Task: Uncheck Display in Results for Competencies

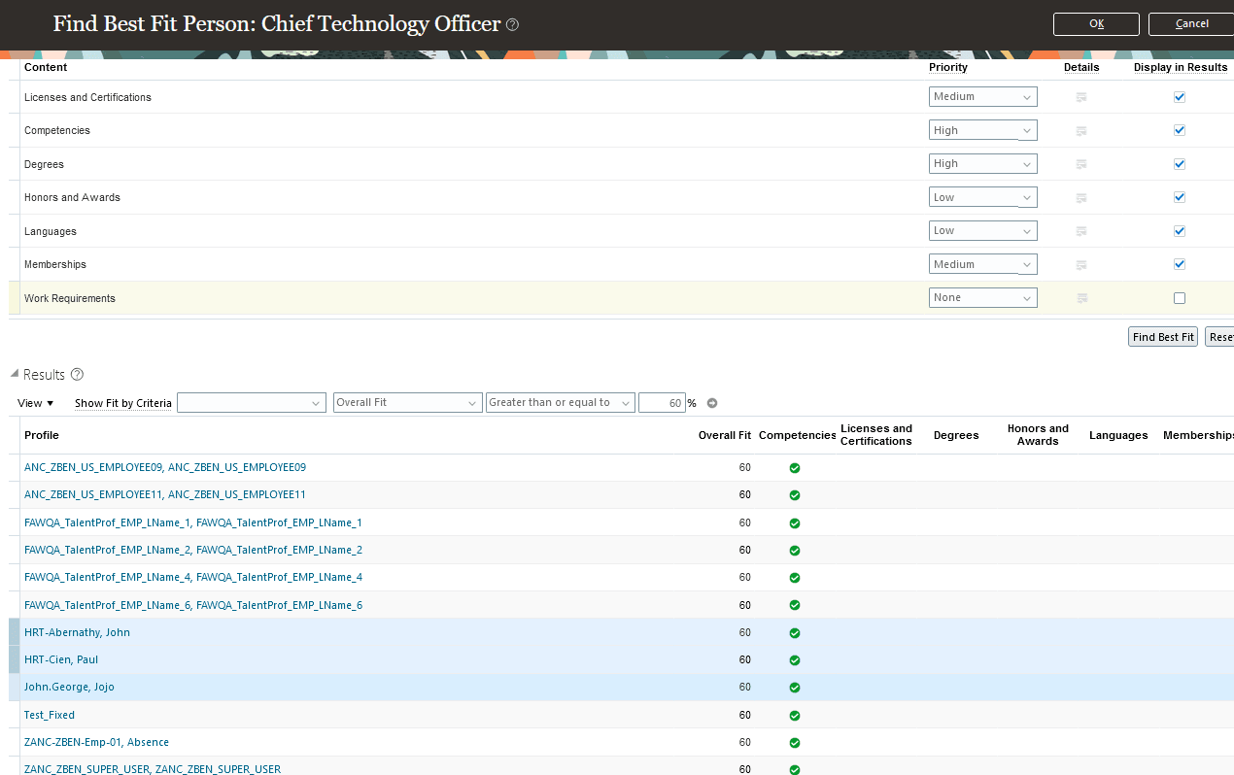Action: 1180,130
